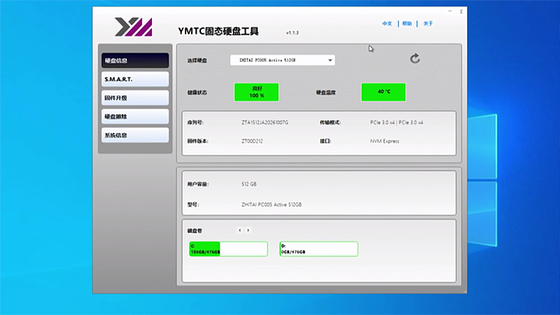The width and height of the screenshot is (560, 315).
Task: Click the C: volume usage bar
Action: [228, 249]
